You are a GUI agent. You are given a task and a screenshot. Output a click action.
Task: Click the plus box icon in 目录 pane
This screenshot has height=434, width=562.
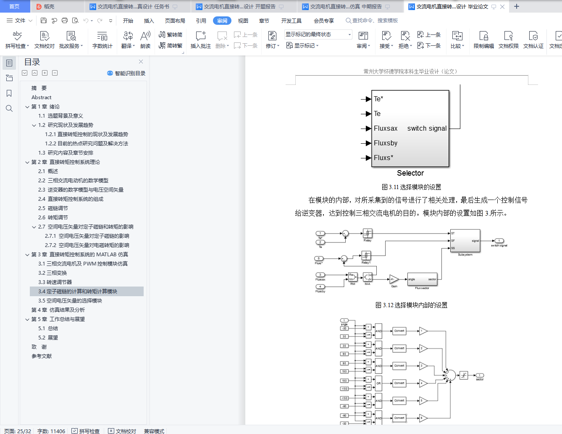click(x=45, y=73)
